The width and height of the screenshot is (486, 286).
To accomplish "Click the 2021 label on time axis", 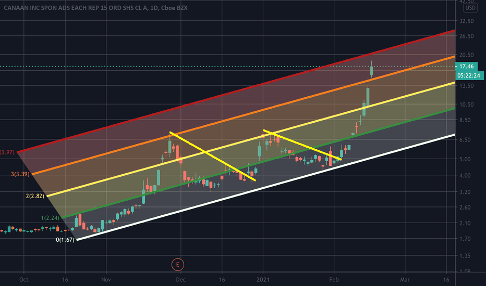I will [x=263, y=280].
